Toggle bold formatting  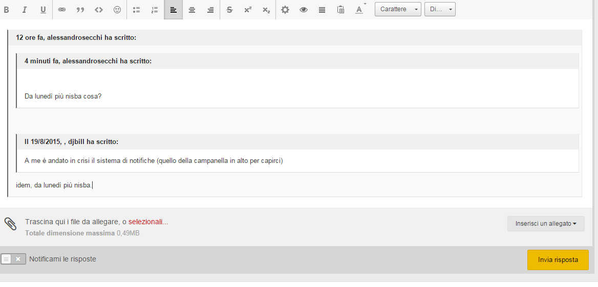[7, 10]
